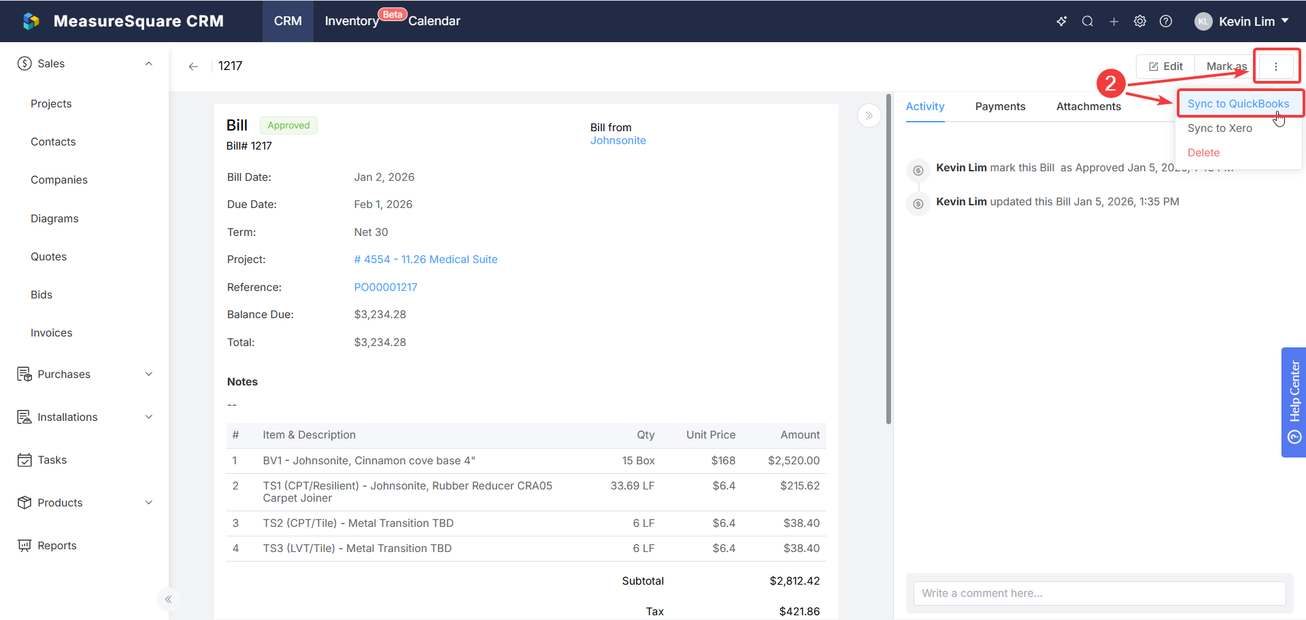Open reference PO00001217 link
This screenshot has width=1306, height=620.
click(386, 287)
